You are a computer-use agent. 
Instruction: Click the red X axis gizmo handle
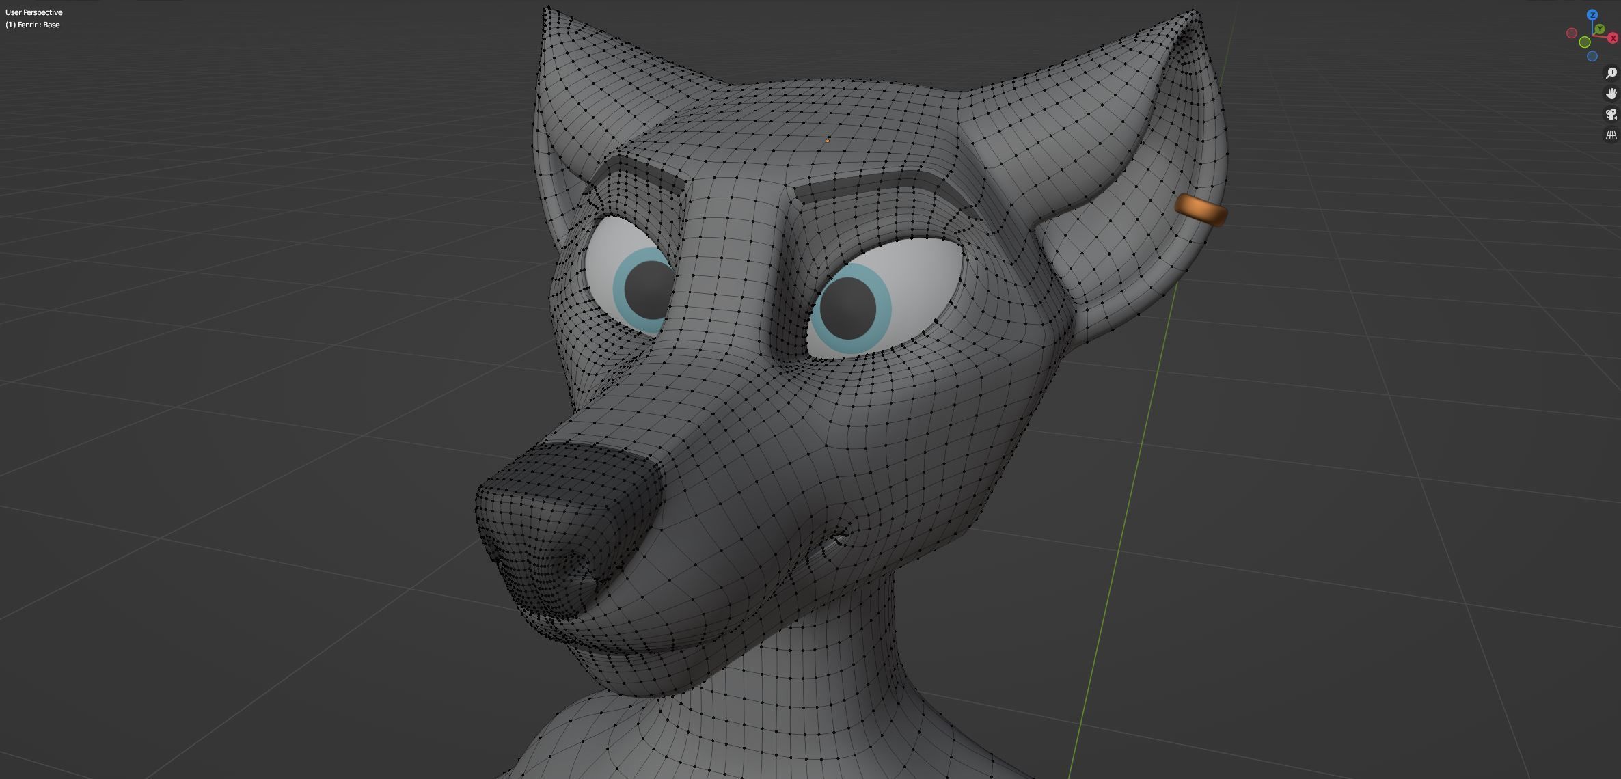coord(1613,38)
